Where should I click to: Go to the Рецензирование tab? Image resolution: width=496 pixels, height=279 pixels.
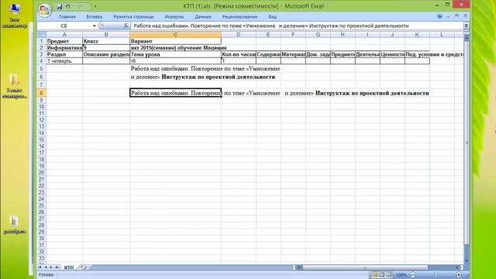pyautogui.click(x=239, y=17)
